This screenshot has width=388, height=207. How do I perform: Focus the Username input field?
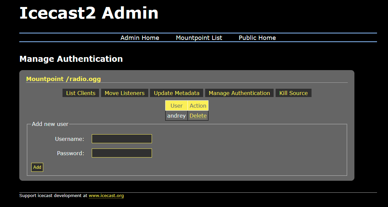(x=122, y=139)
